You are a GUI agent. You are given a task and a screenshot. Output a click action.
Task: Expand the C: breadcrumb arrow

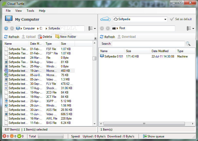pyautogui.click(x=38, y=28)
